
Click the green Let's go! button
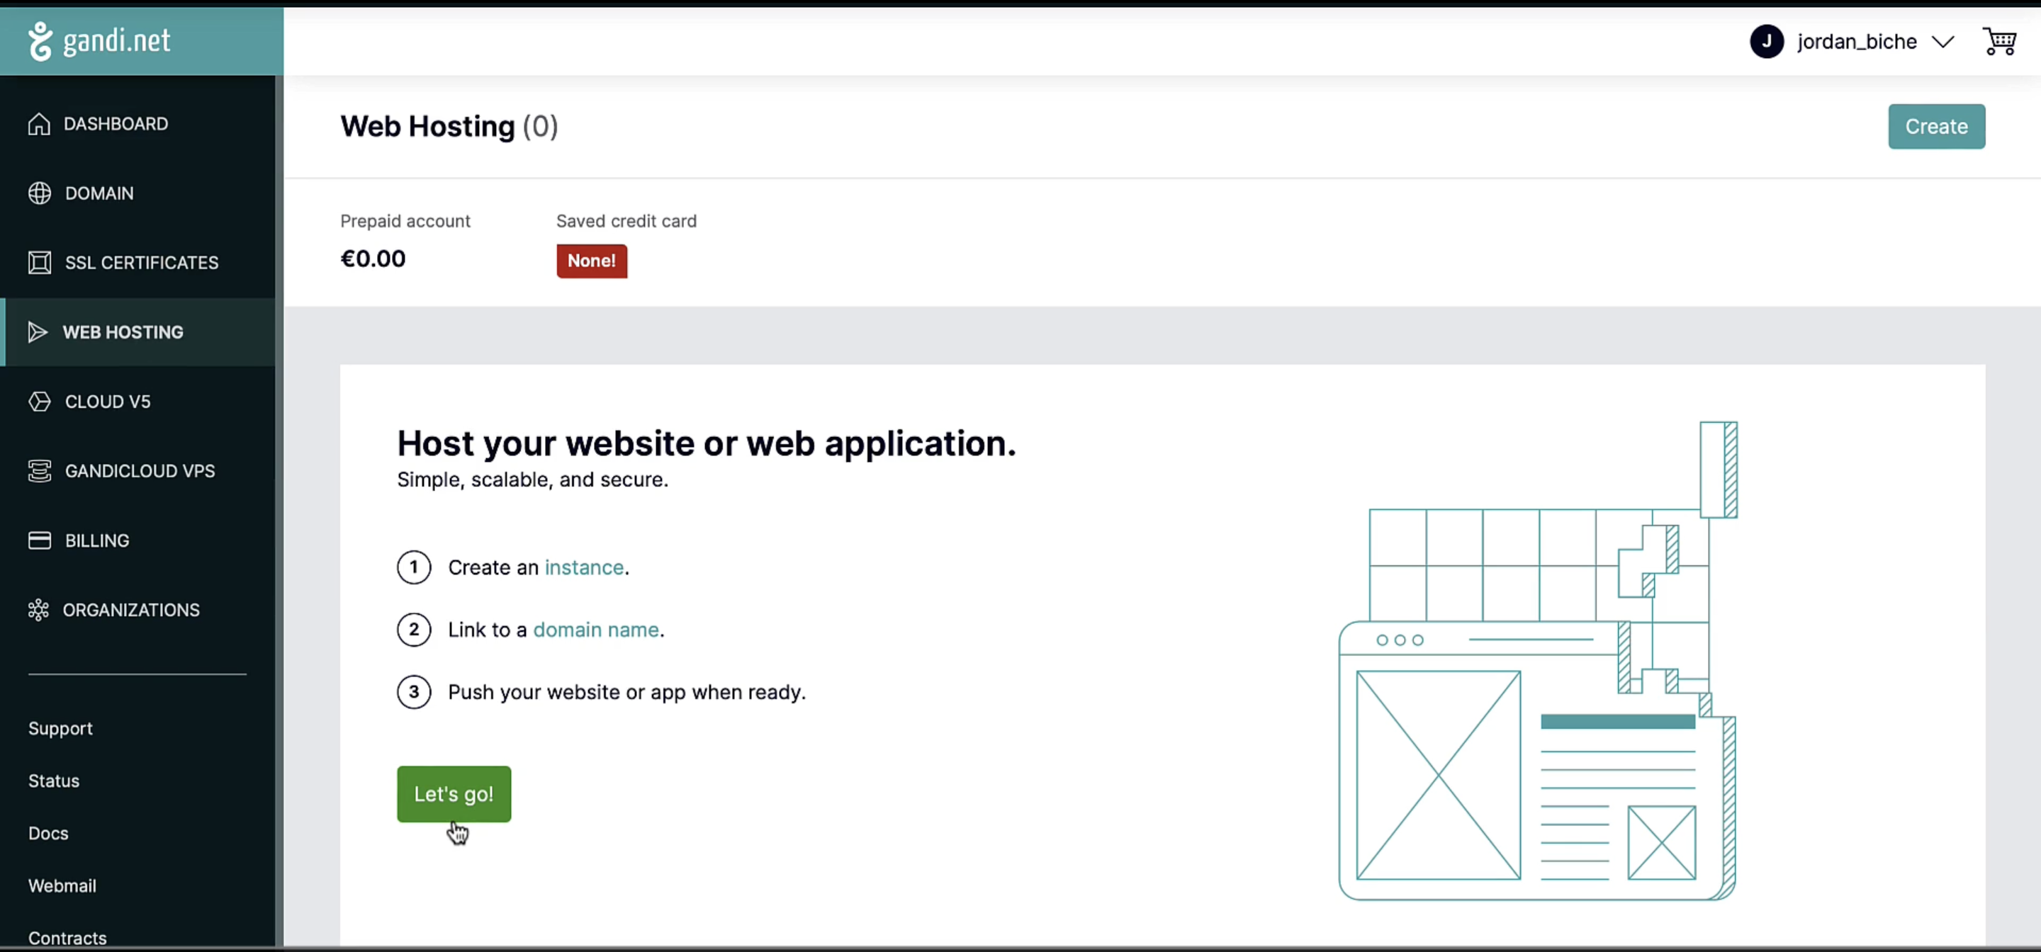454,793
